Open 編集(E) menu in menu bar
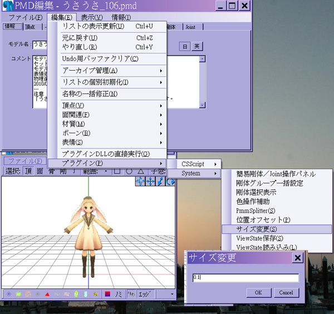Image resolution: width=334 pixels, height=314 pixels. click(62, 17)
